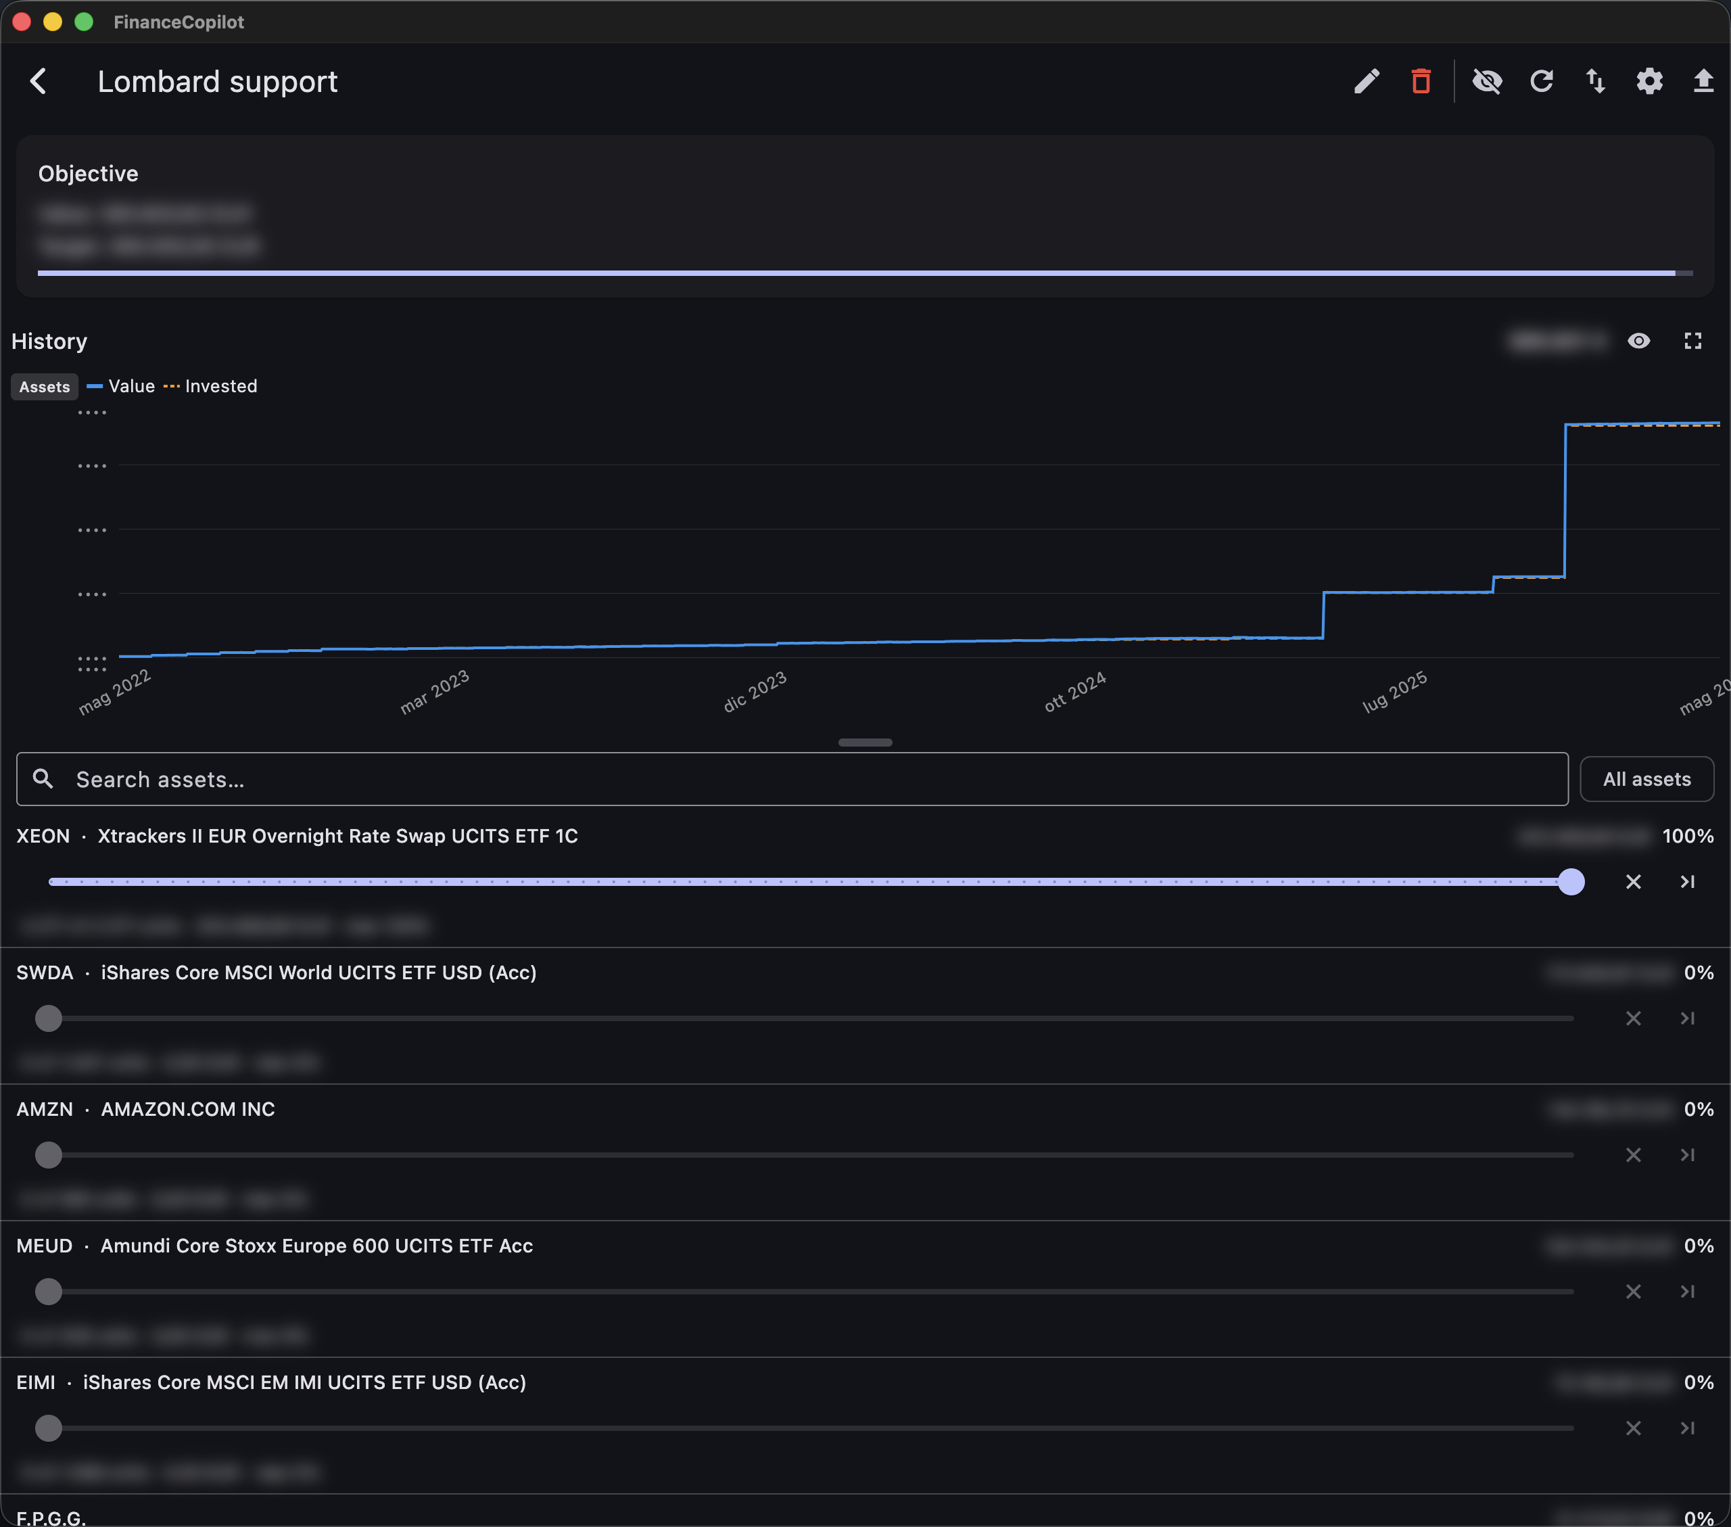Image resolution: width=1731 pixels, height=1527 pixels.
Task: Go back using the left arrow
Action: pos(38,81)
